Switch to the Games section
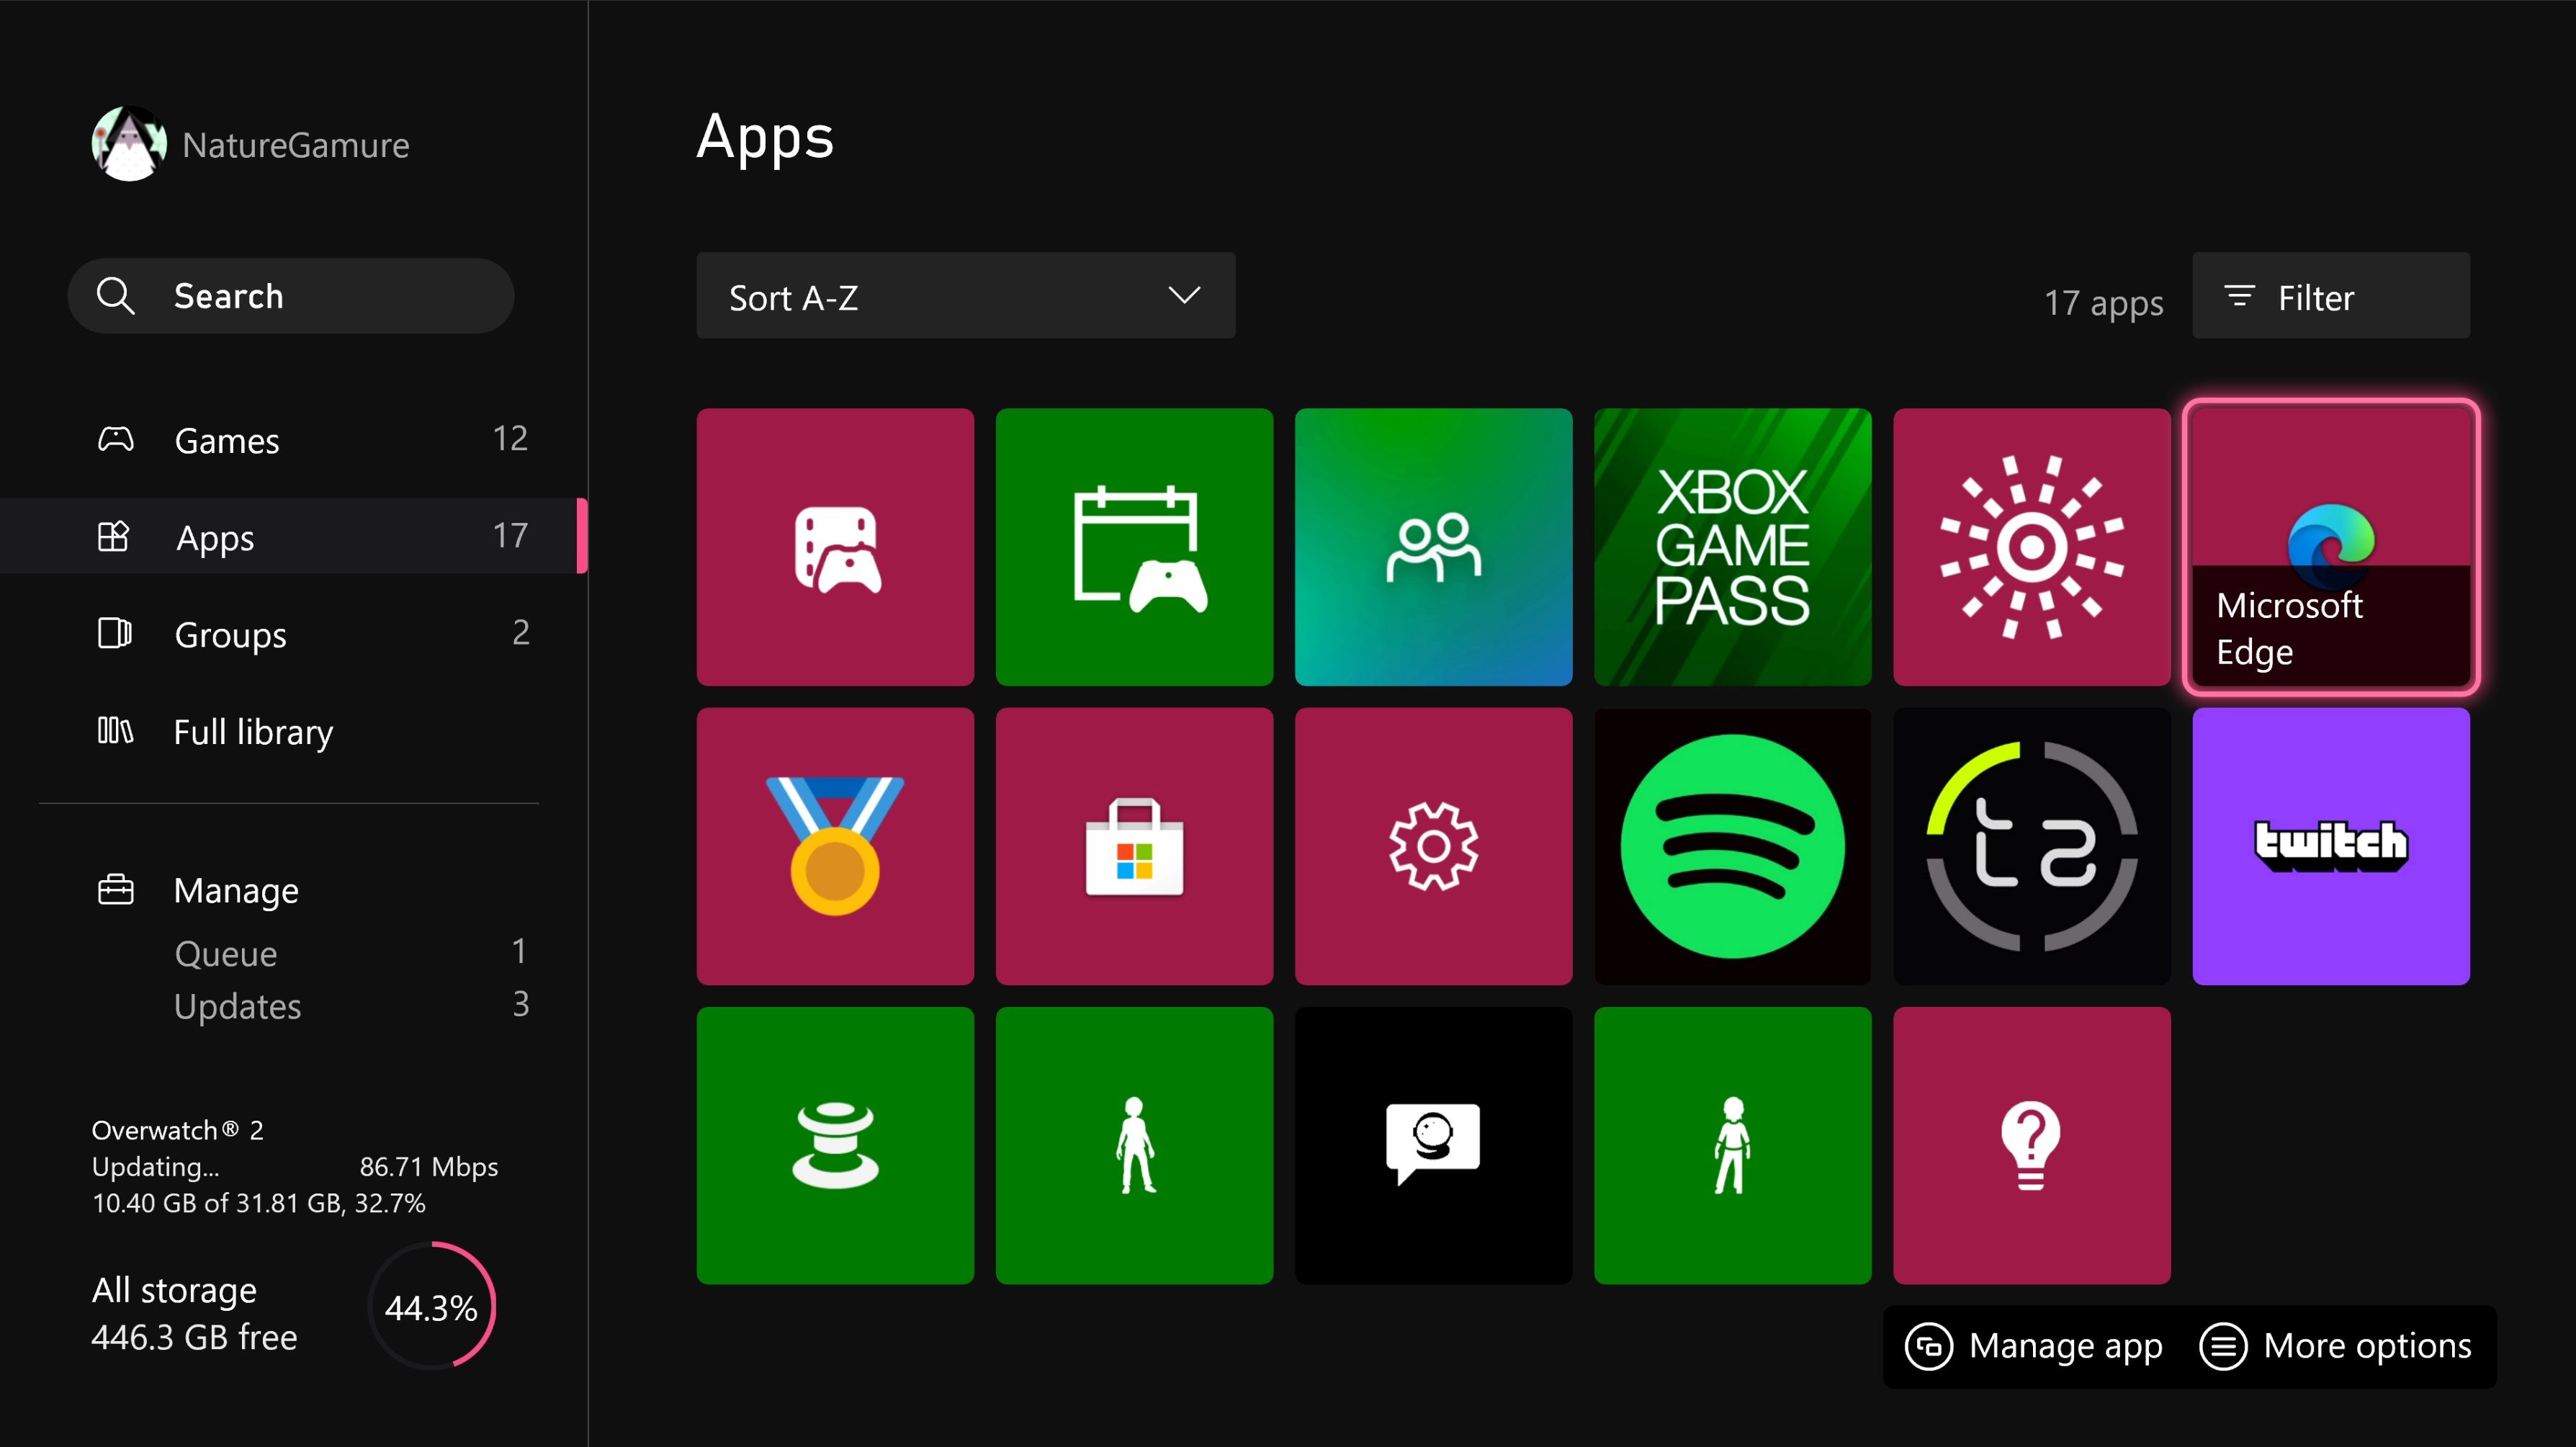This screenshot has width=2576, height=1447. (226, 440)
